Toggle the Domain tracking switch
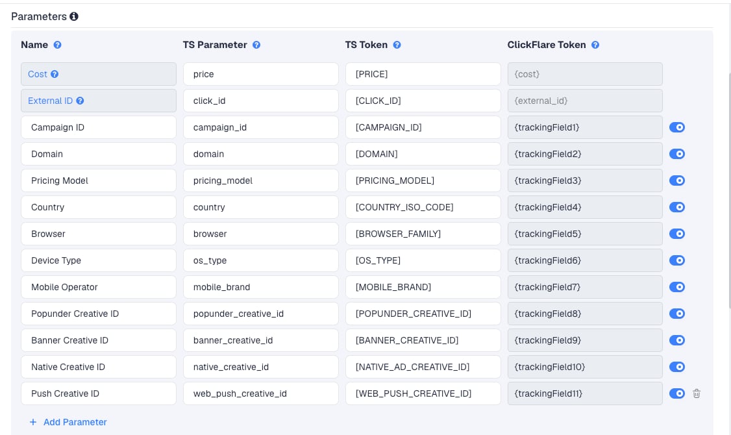This screenshot has height=435, width=731. coord(677,154)
